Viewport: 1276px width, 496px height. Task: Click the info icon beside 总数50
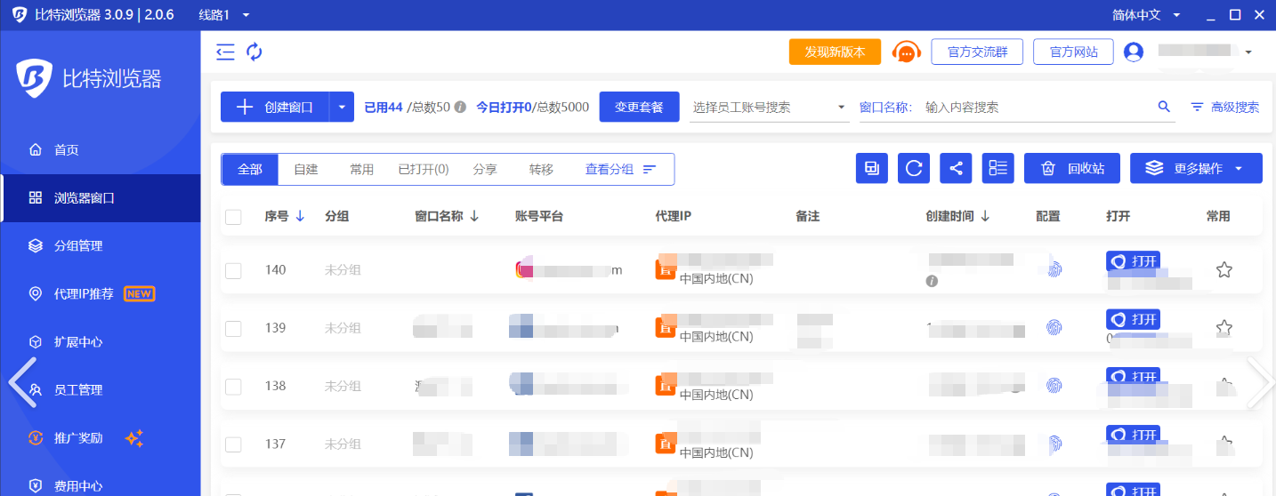pyautogui.click(x=460, y=107)
